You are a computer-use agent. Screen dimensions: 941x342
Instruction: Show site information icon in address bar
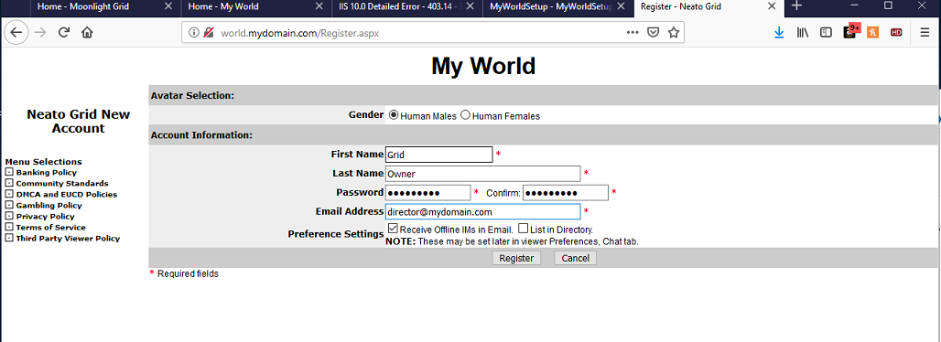pos(194,33)
